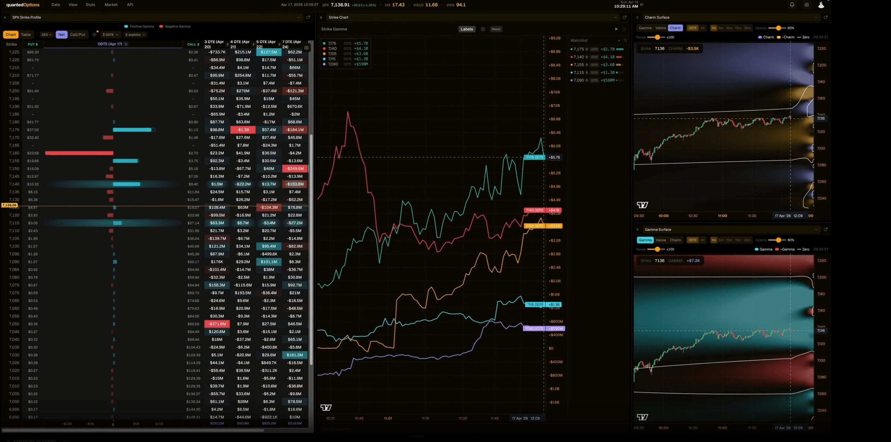Select All expiries in Charm Surface
This screenshot has height=442, width=891.
pyautogui.click(x=702, y=28)
